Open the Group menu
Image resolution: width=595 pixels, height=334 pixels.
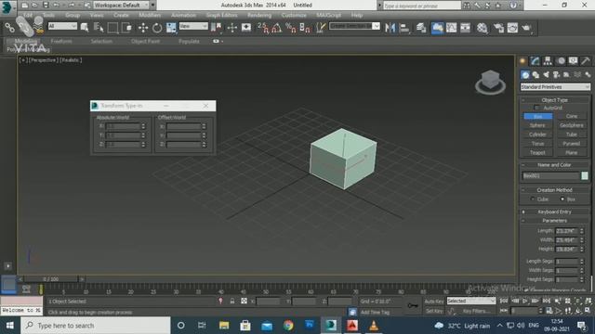tap(73, 15)
